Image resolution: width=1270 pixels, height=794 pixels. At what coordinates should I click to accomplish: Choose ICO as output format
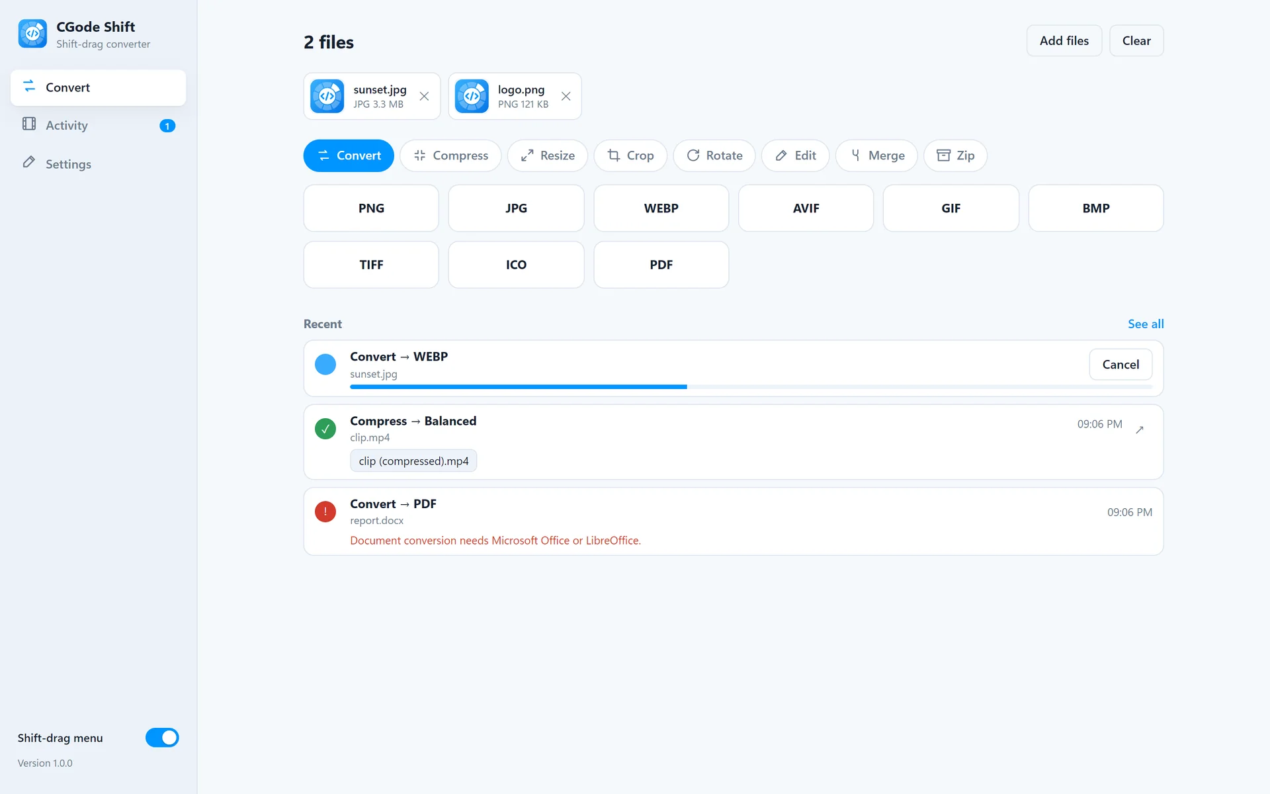click(x=516, y=265)
